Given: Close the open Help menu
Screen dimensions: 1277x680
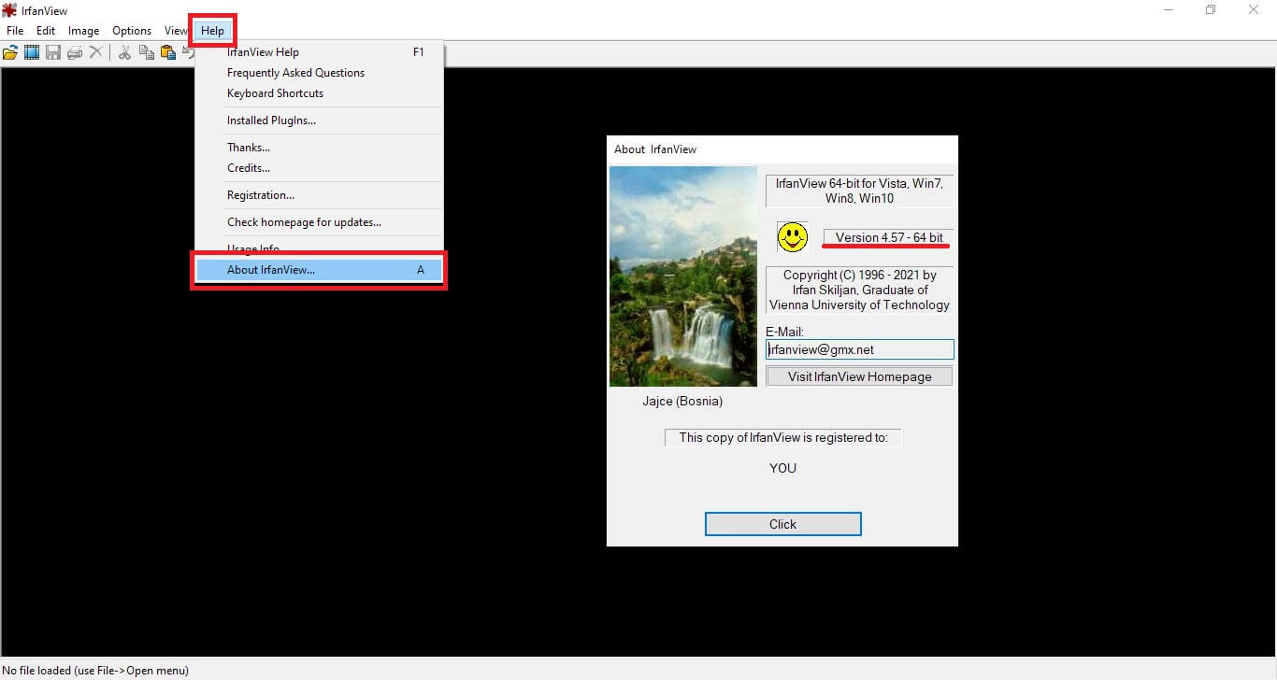Looking at the screenshot, I should [x=212, y=31].
